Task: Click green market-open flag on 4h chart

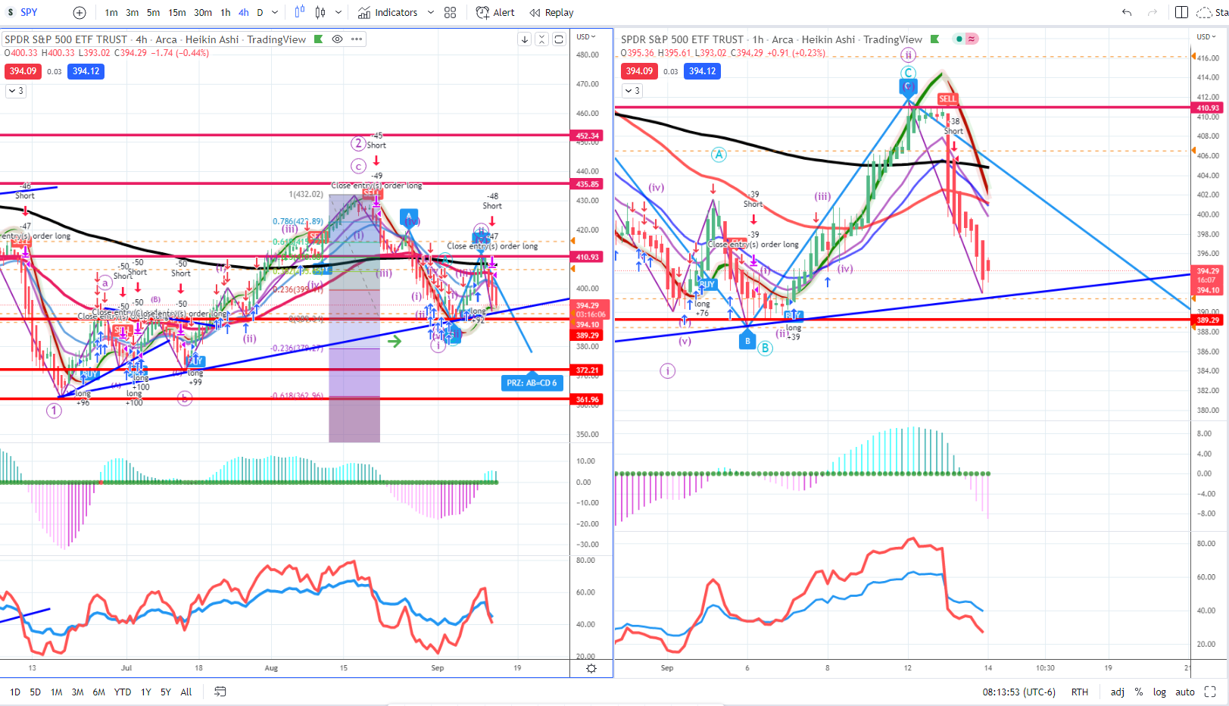Action: pyautogui.click(x=319, y=39)
